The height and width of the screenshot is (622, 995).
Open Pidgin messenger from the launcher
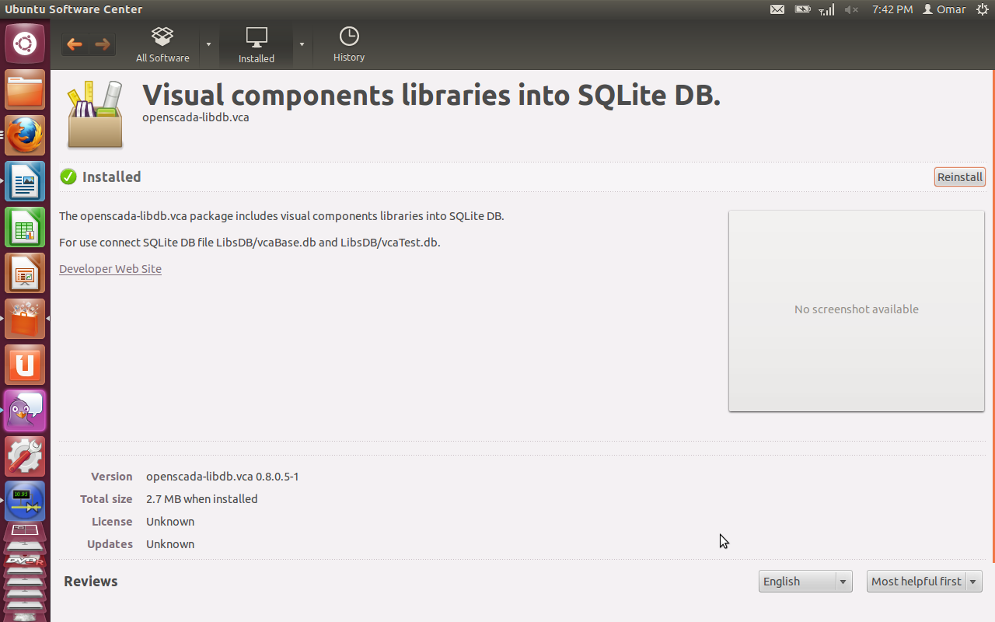point(25,411)
